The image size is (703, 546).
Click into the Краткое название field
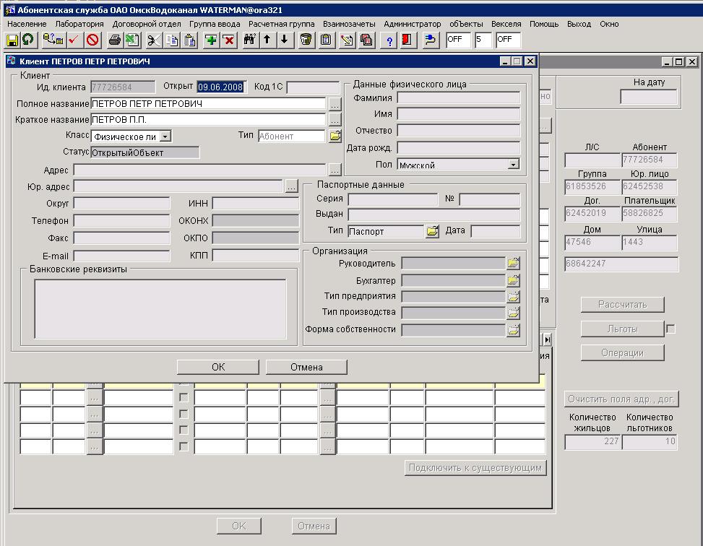[x=208, y=120]
